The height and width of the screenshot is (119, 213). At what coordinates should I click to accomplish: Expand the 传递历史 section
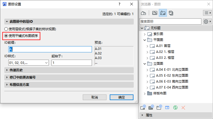(x=7, y=70)
